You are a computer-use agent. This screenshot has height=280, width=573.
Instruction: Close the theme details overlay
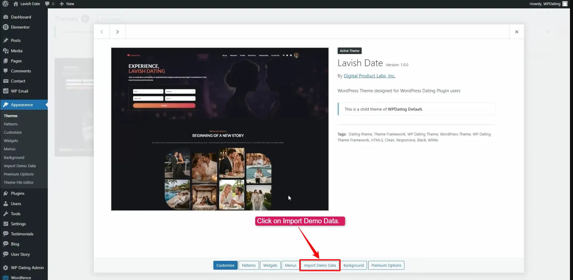click(517, 32)
